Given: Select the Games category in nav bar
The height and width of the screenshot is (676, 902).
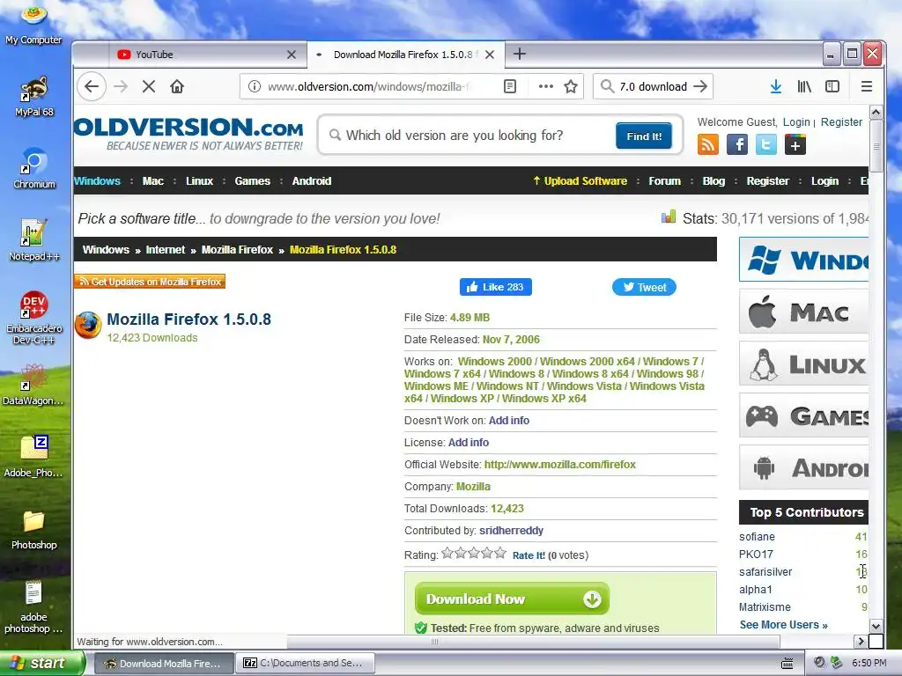Looking at the screenshot, I should pyautogui.click(x=253, y=181).
